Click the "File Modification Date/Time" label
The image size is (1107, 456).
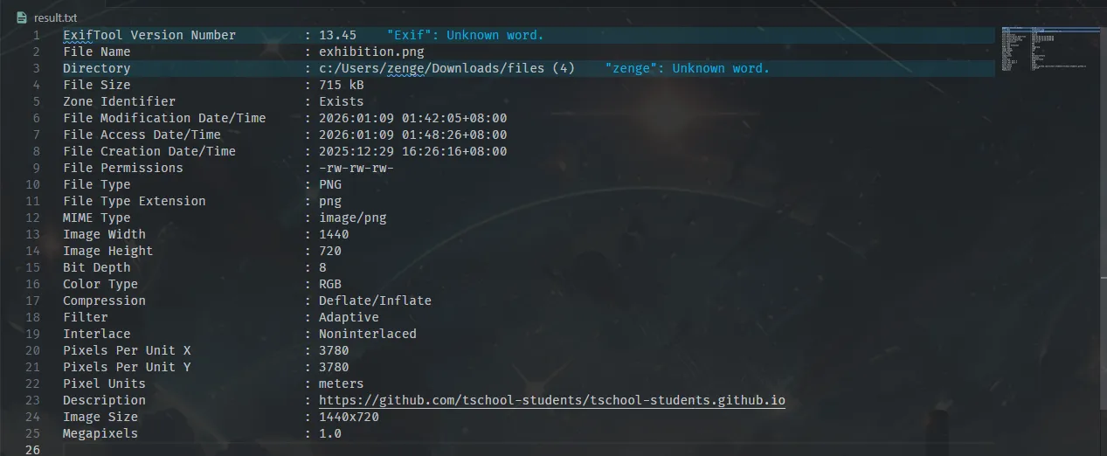point(164,118)
